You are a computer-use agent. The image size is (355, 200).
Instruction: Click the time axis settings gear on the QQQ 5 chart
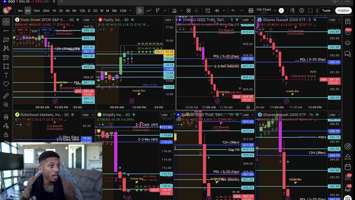point(248,107)
